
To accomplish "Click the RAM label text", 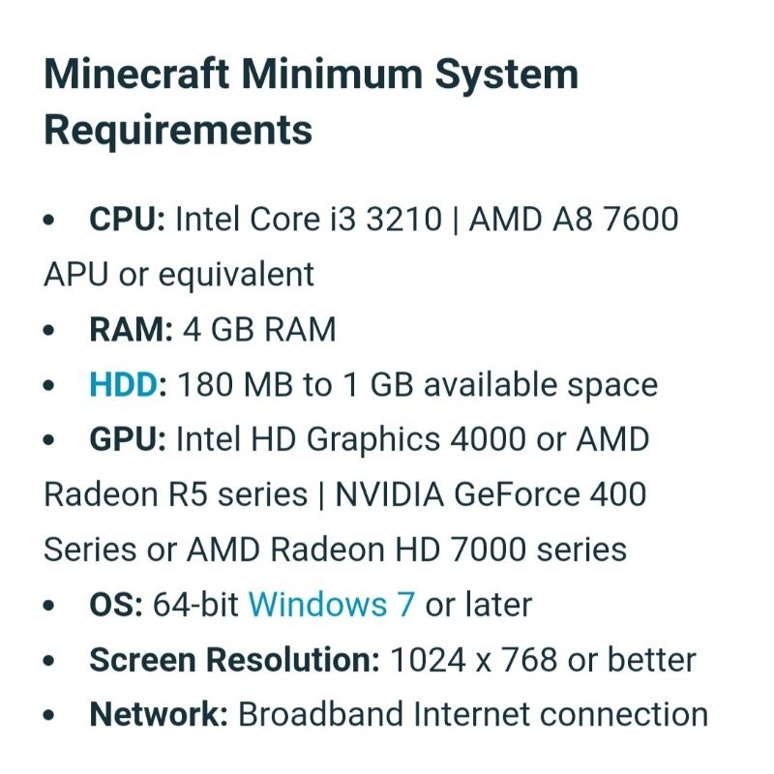I will (x=131, y=329).
